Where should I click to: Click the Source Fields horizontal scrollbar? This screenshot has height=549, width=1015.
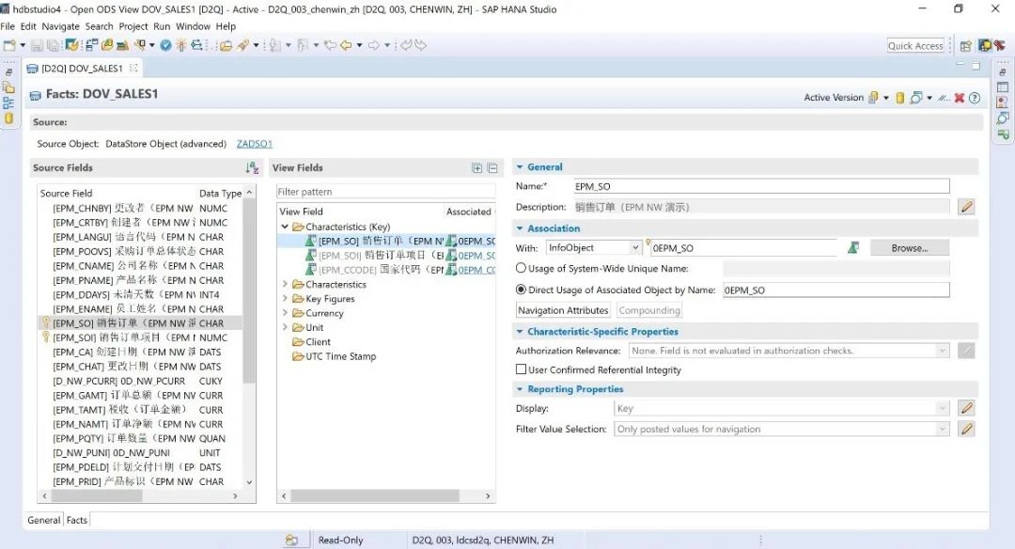point(97,495)
